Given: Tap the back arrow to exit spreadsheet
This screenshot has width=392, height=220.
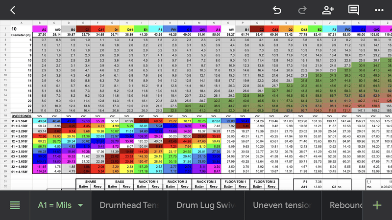Looking at the screenshot, I should pyautogui.click(x=13, y=10).
